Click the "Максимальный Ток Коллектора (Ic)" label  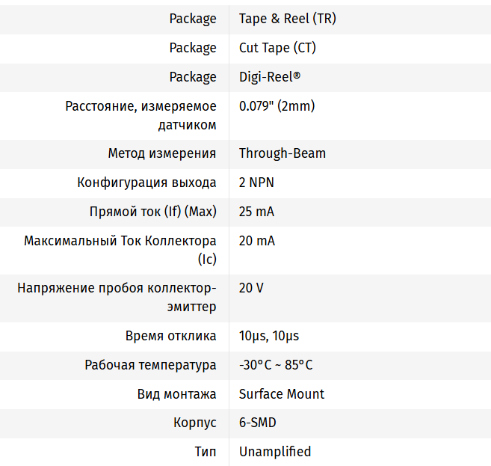[120, 250]
